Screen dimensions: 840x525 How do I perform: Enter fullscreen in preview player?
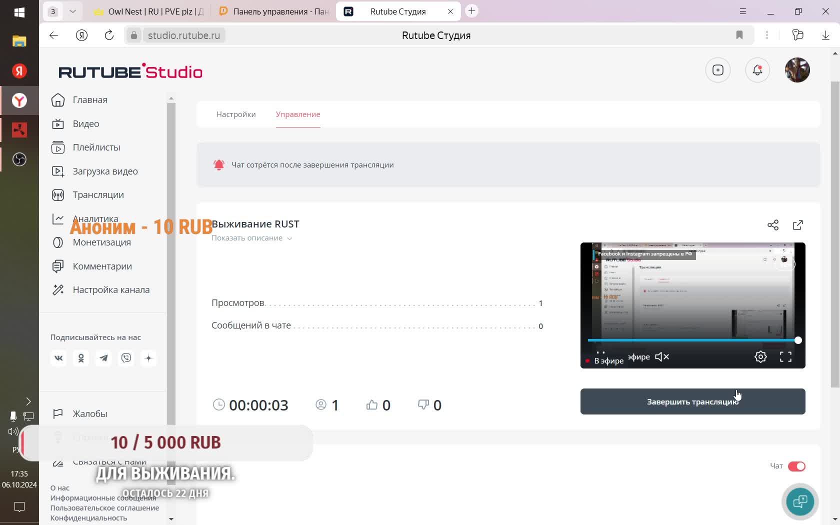786,357
